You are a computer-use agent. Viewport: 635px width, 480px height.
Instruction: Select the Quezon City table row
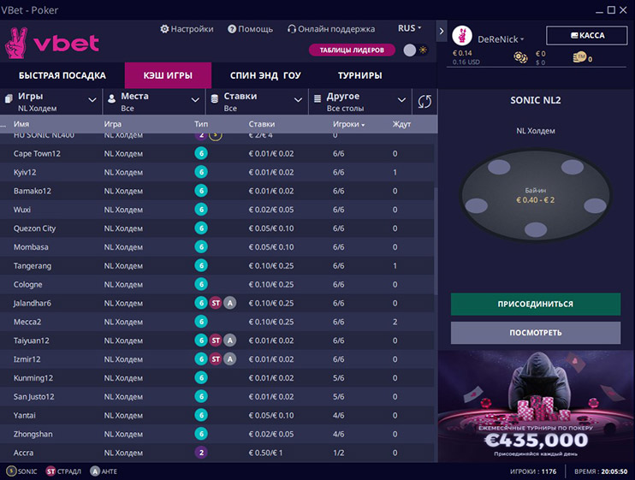(x=217, y=228)
